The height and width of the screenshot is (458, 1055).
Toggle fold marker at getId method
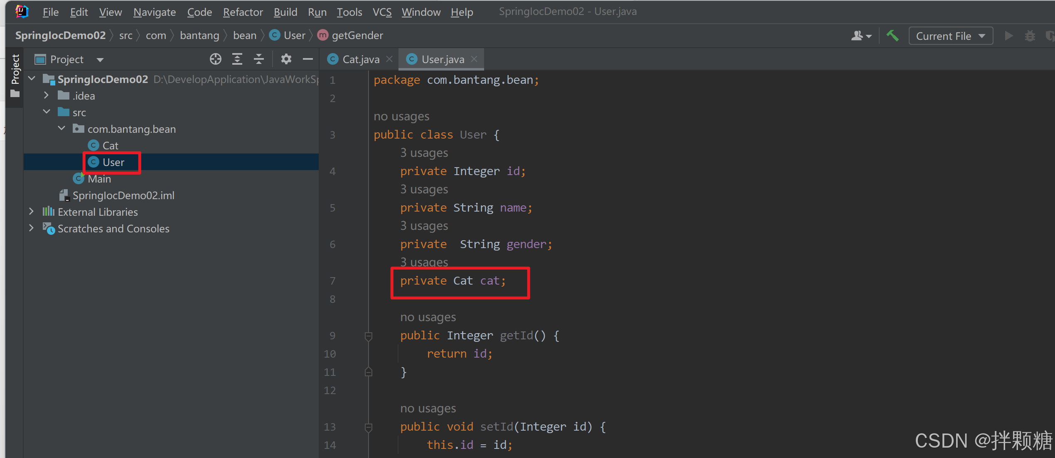[368, 336]
